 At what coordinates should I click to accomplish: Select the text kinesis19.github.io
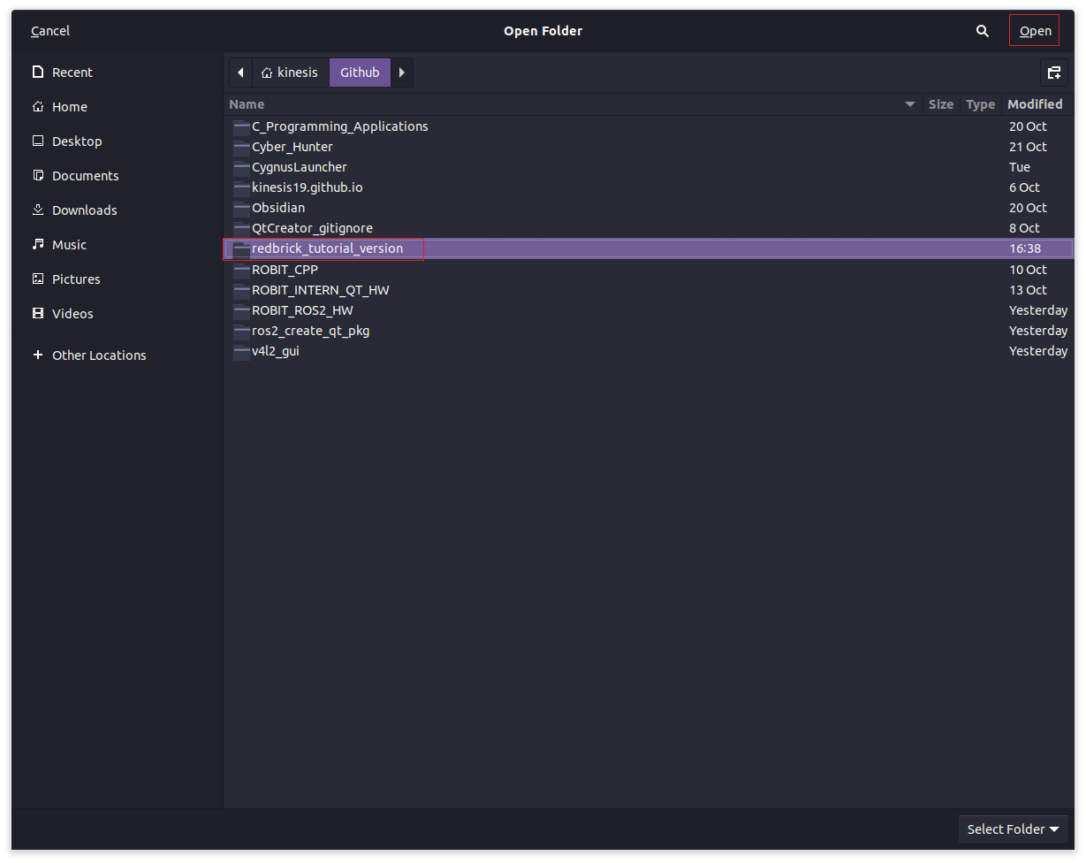click(308, 187)
